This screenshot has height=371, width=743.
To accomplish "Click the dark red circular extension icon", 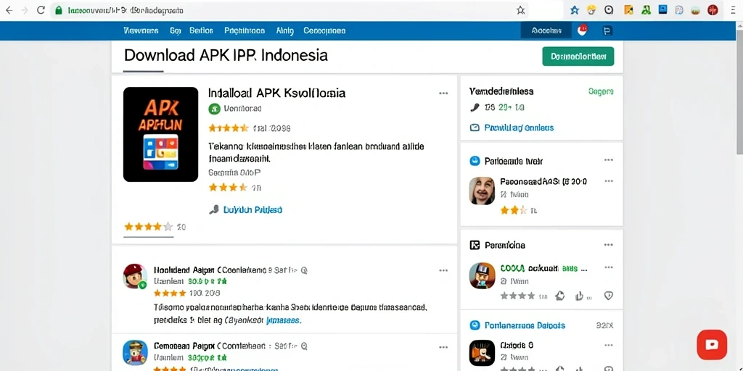I will click(x=713, y=10).
